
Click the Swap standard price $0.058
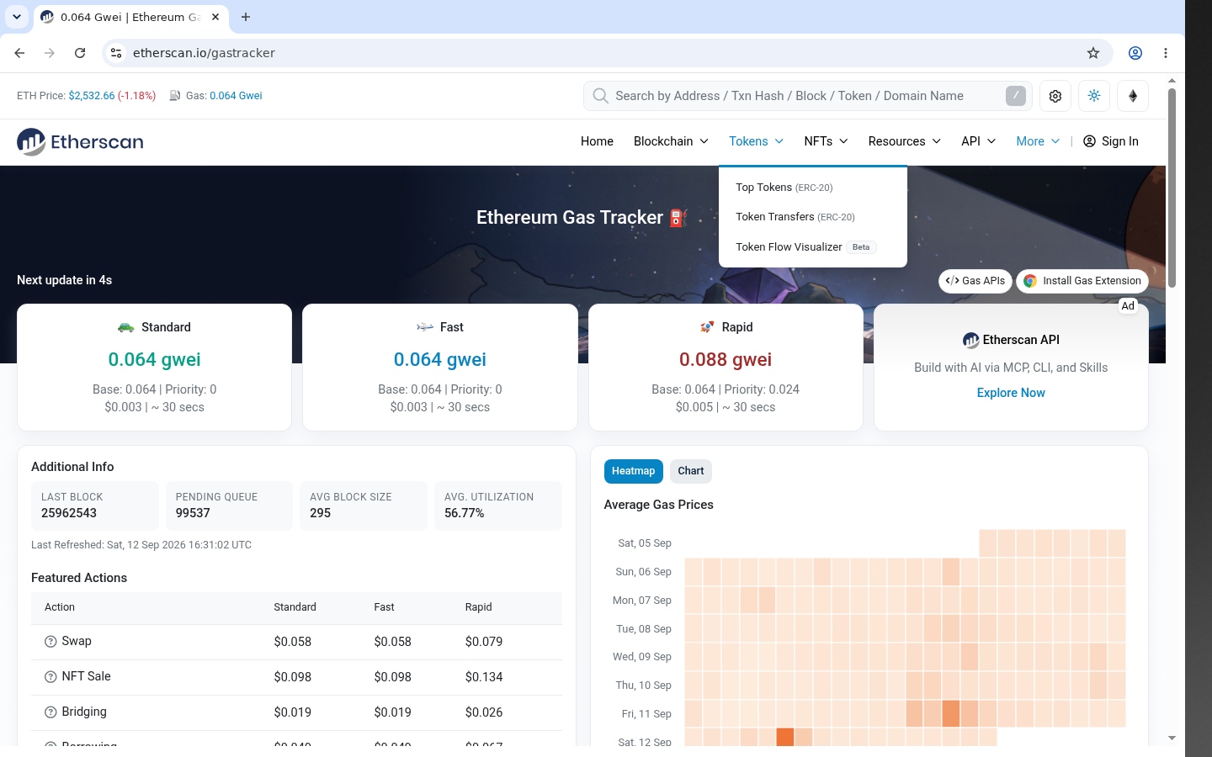pyautogui.click(x=293, y=642)
